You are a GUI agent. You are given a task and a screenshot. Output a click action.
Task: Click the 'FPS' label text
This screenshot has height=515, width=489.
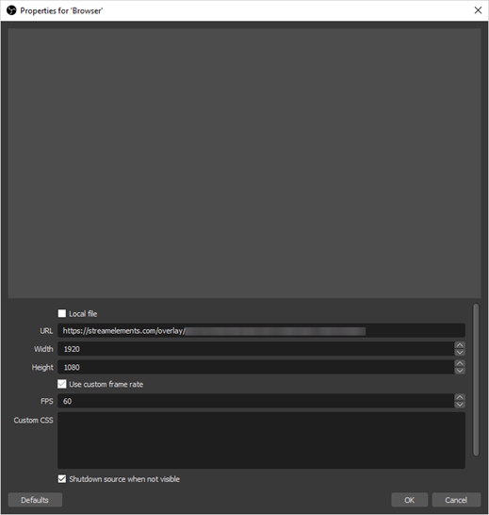[x=46, y=401]
